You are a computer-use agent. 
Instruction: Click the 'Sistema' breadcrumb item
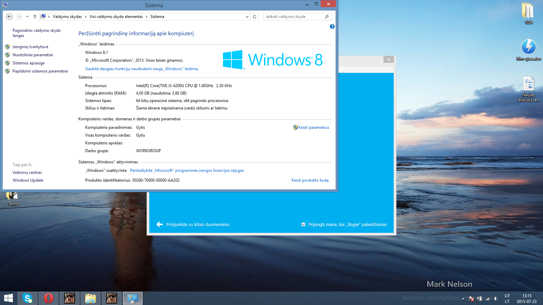[x=157, y=17]
